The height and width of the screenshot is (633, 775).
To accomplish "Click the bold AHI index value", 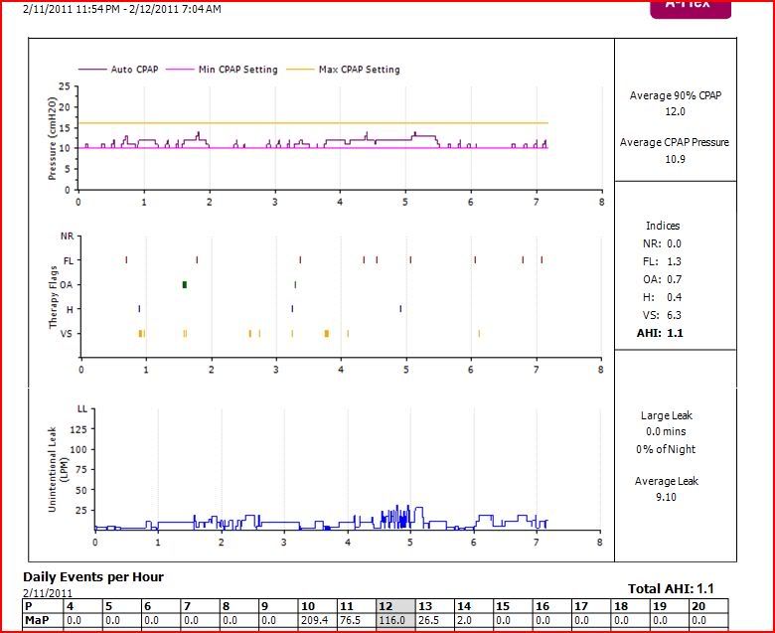I will [x=675, y=333].
